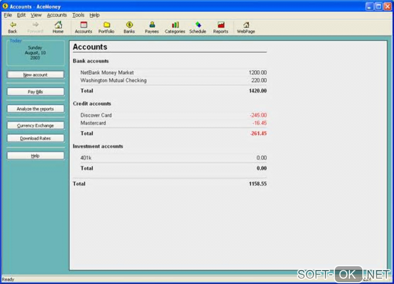The image size is (394, 284).
Task: Click the 1420.00 bank total
Action: (258, 91)
